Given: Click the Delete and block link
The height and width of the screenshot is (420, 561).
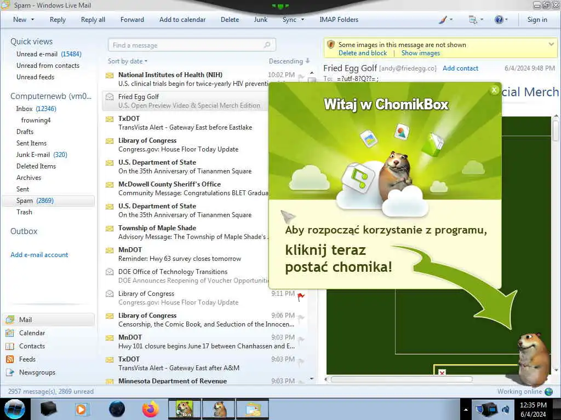Looking at the screenshot, I should pyautogui.click(x=363, y=53).
